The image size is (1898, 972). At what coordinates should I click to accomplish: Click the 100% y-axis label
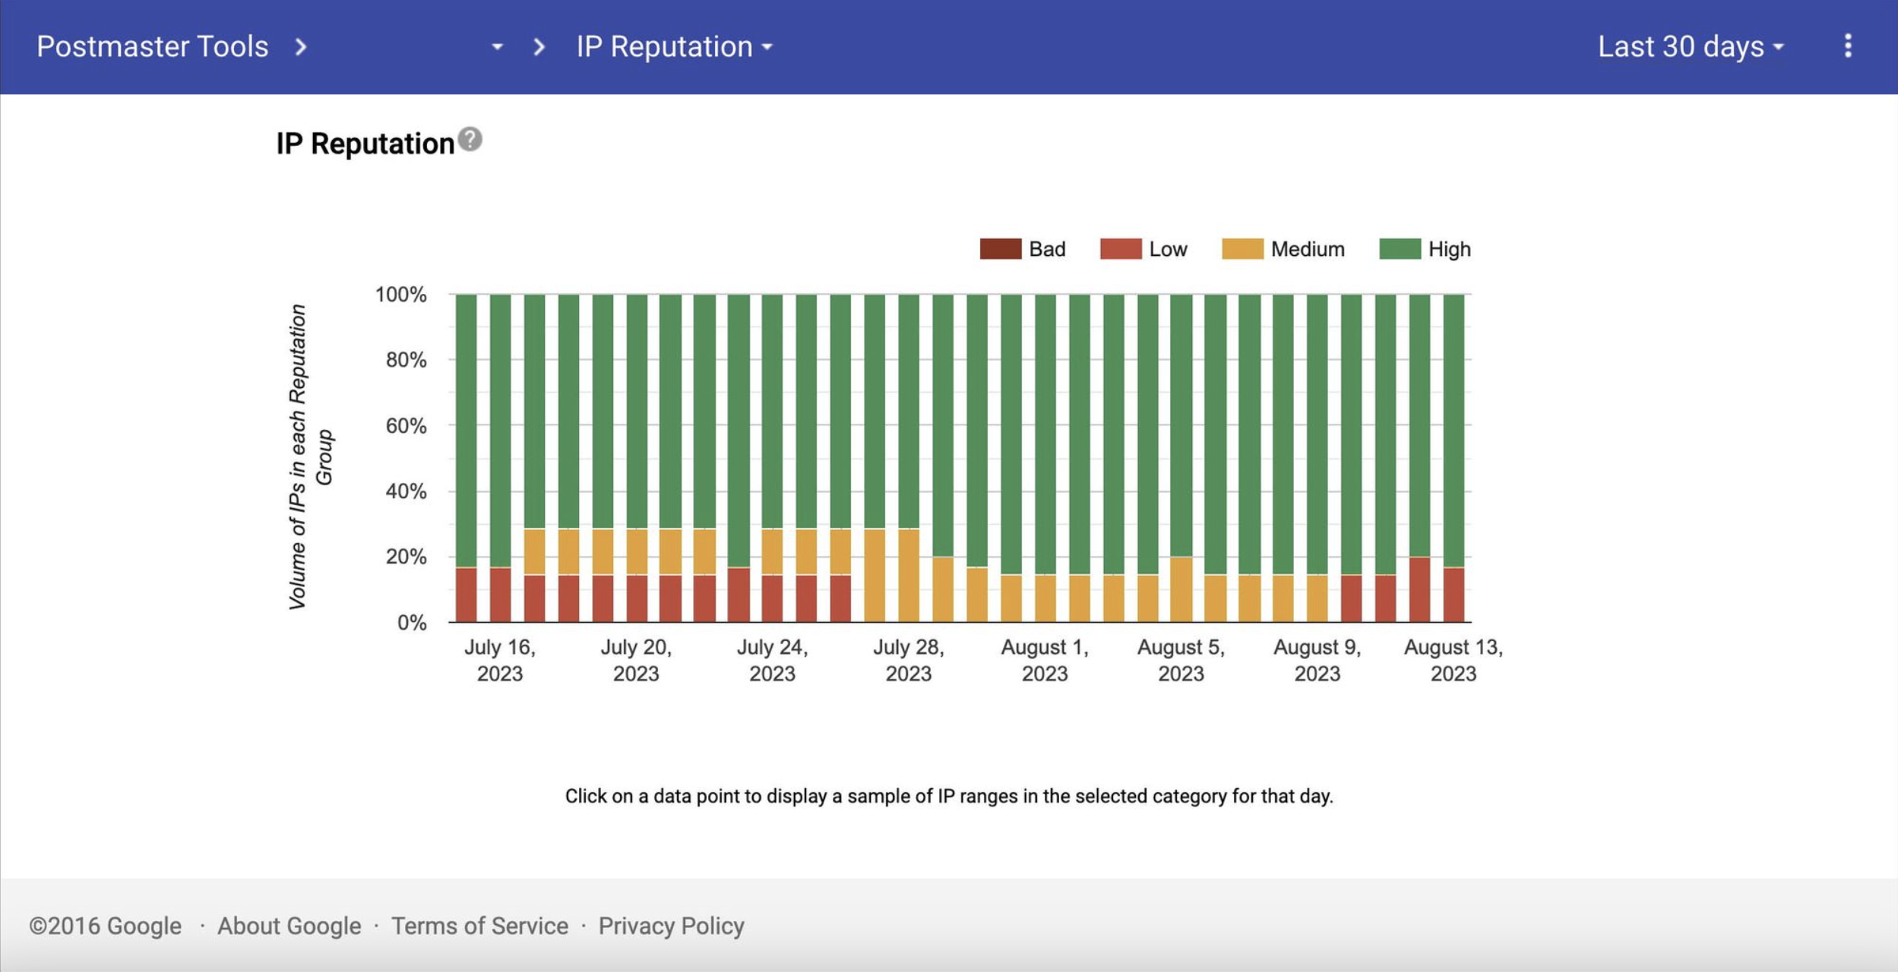coord(400,295)
